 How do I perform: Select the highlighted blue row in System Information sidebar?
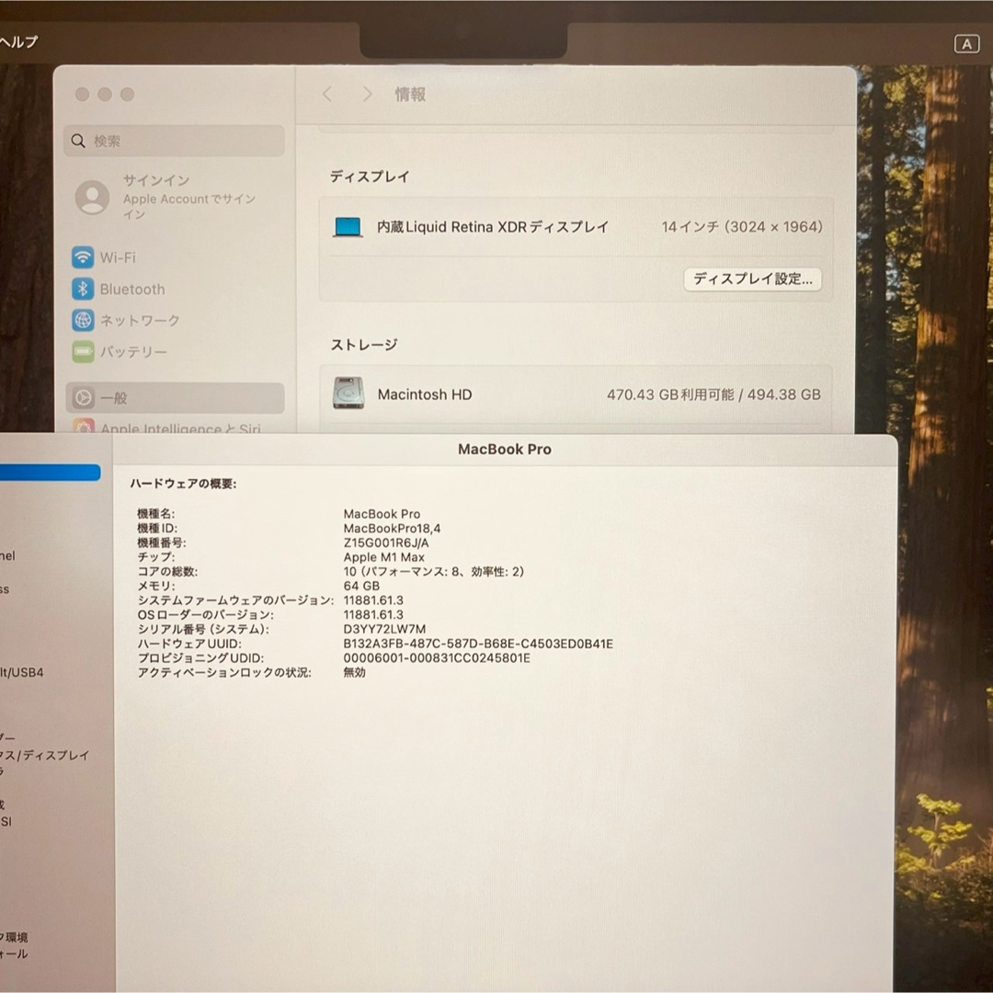(50, 473)
